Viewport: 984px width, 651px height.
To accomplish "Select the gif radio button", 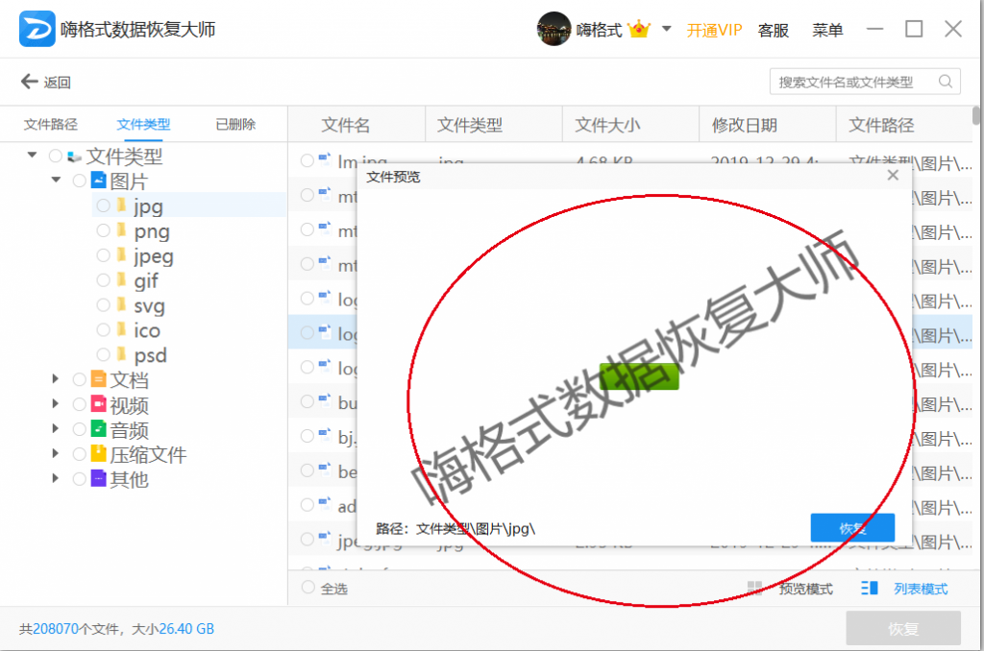I will pyautogui.click(x=104, y=280).
